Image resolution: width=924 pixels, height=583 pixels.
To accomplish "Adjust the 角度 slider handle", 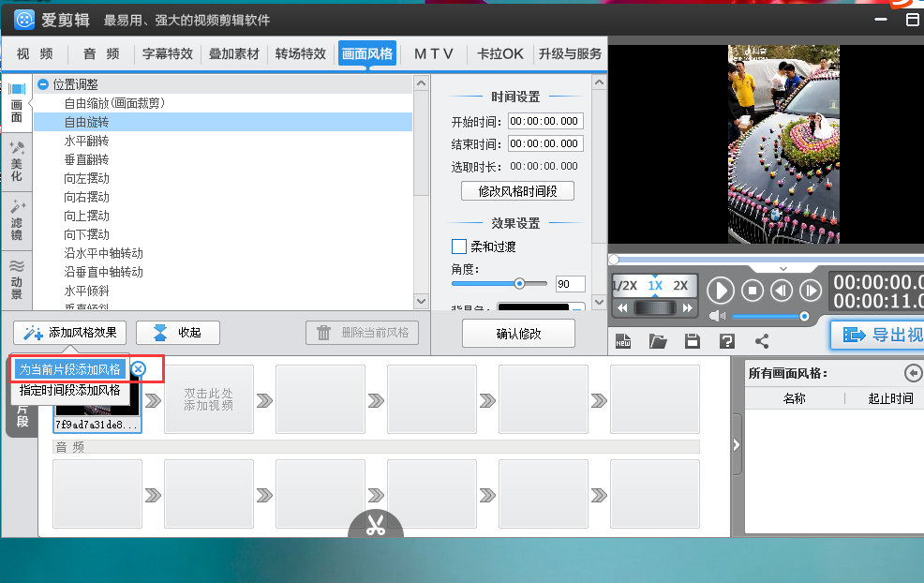I will tap(519, 284).
